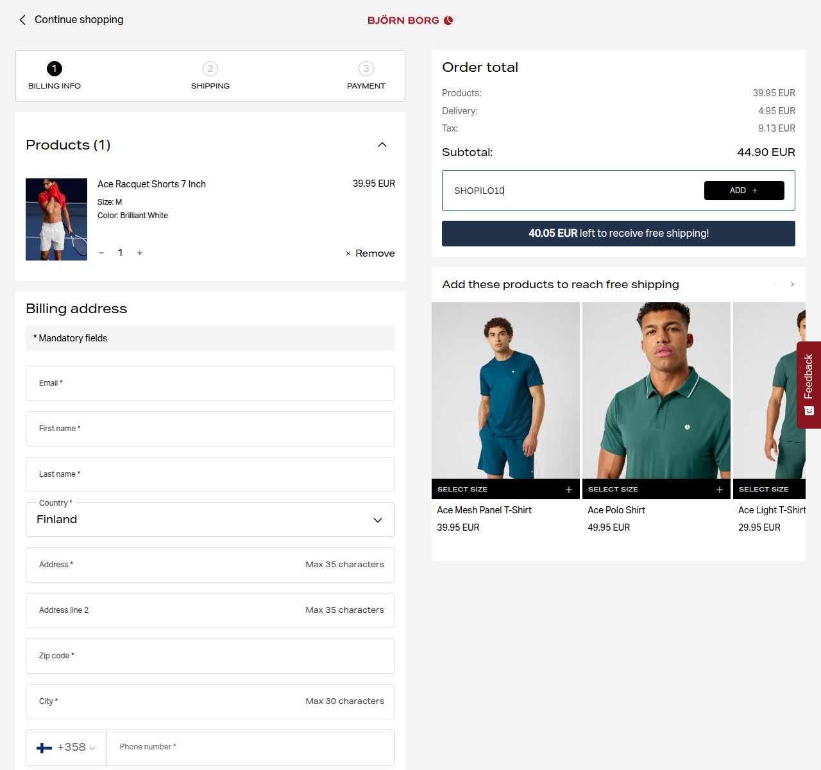
Task: Go back via Continue shopping arrow
Action: click(x=22, y=20)
